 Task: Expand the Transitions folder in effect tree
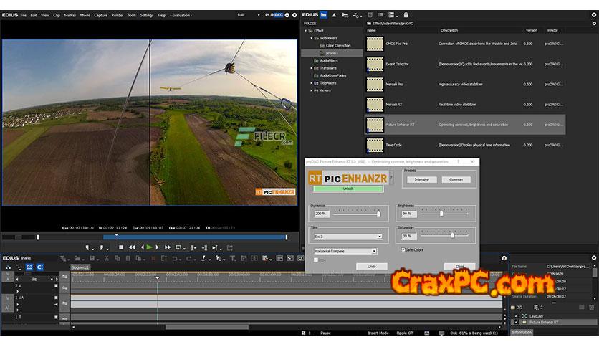(x=312, y=67)
